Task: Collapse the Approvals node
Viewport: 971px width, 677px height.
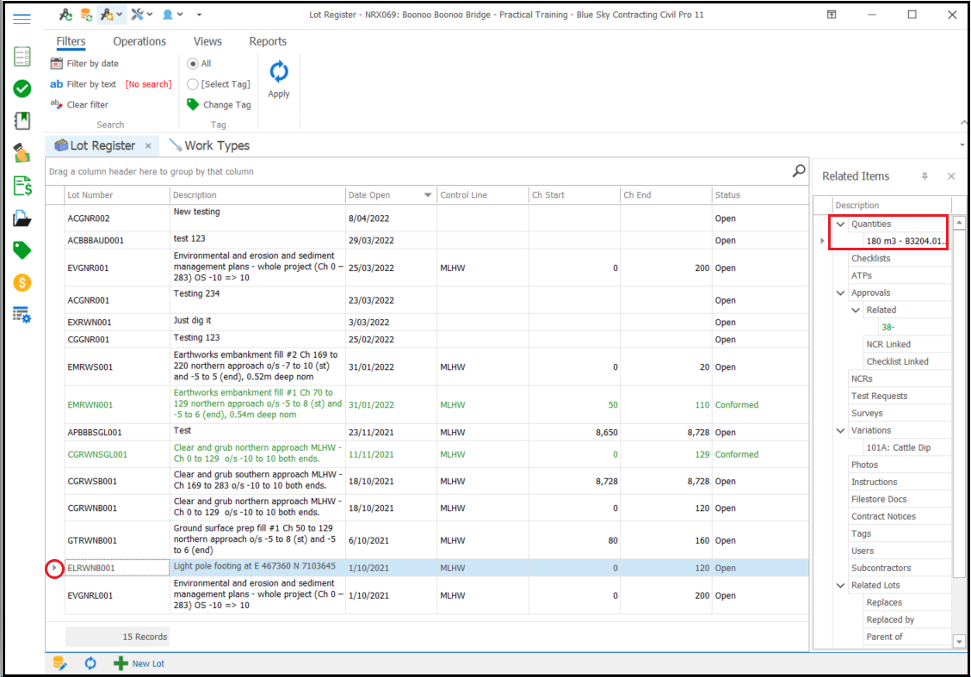Action: 840,292
